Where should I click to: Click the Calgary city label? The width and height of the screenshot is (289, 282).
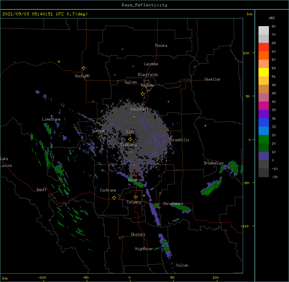pyautogui.click(x=134, y=202)
